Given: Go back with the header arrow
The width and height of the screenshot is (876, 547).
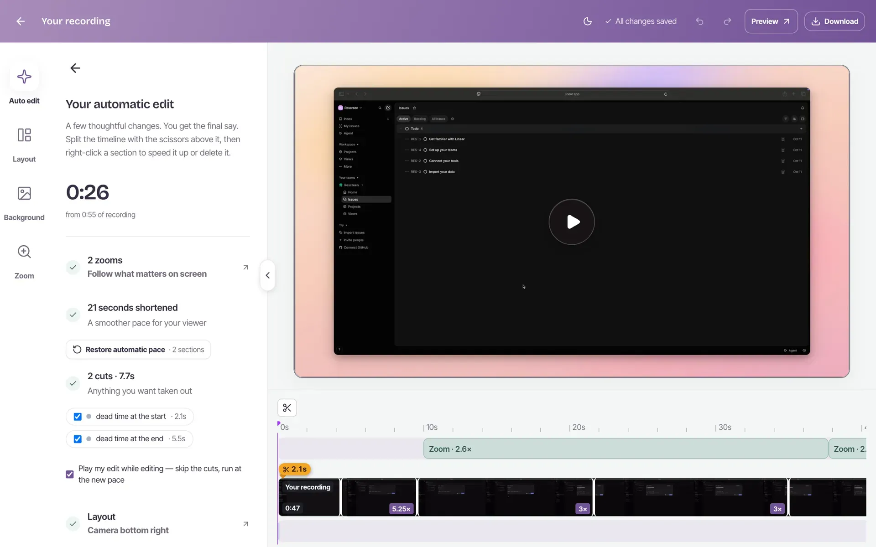Looking at the screenshot, I should pos(21,21).
